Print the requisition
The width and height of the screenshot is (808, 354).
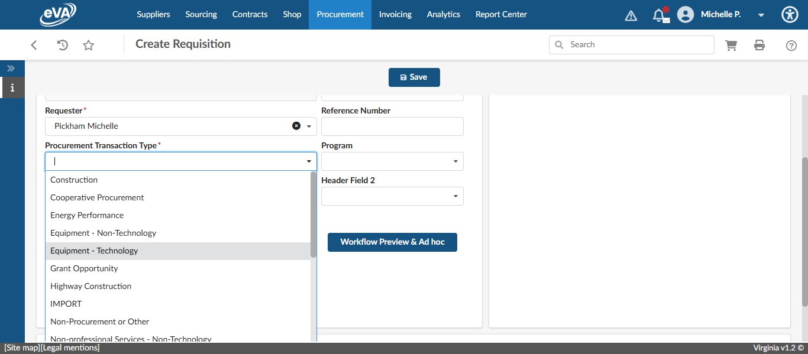coord(759,44)
